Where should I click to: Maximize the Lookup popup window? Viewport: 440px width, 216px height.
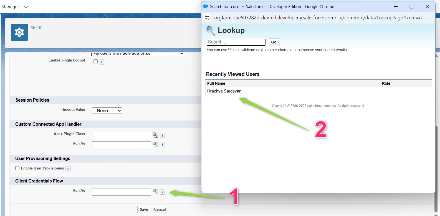pyautogui.click(x=411, y=7)
